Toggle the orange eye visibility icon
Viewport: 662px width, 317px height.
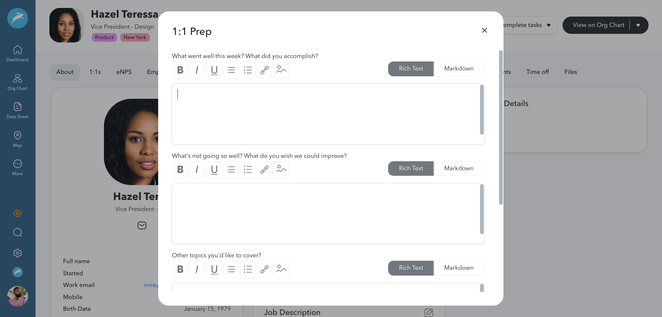(17, 213)
